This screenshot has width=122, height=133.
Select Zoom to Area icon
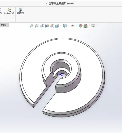(x=37, y=26)
